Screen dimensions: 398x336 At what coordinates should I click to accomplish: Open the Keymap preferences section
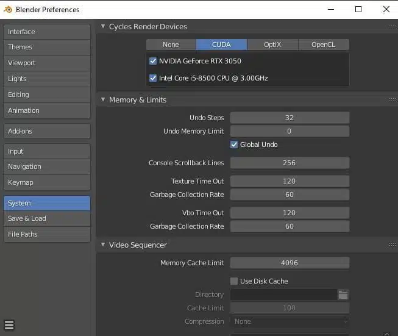click(47, 182)
